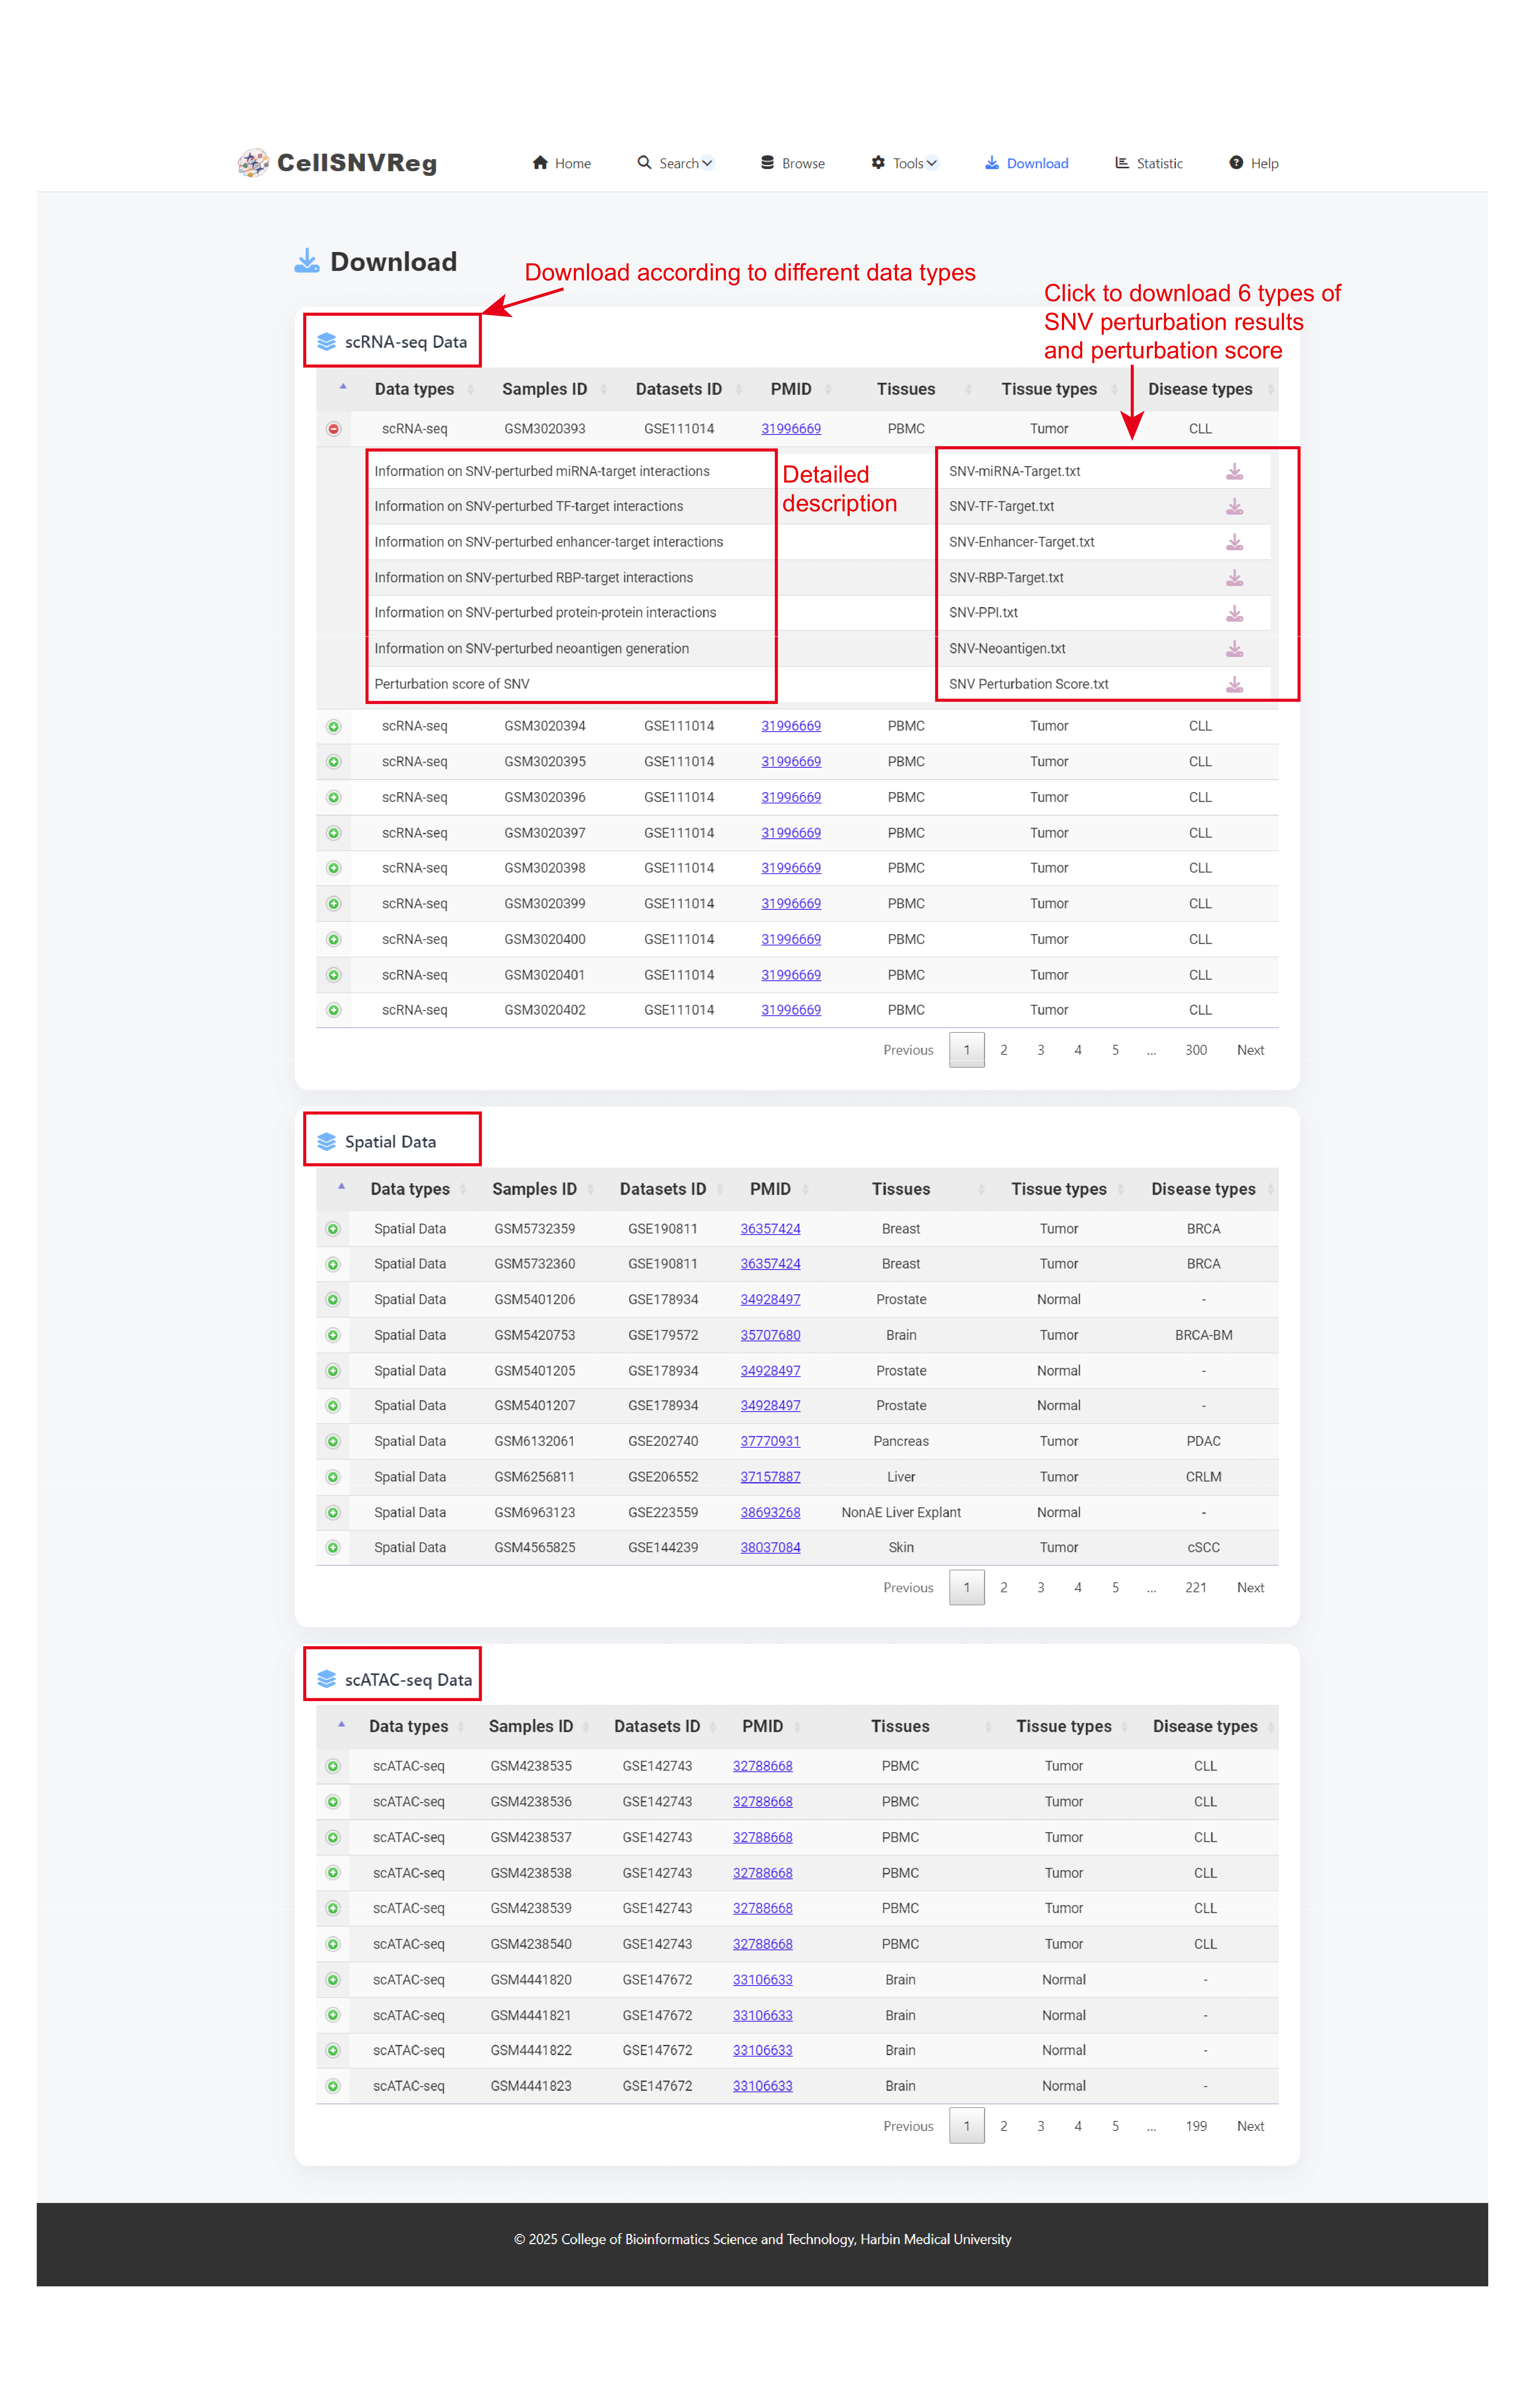The height and width of the screenshot is (2408, 1525).
Task: Go to the Home page
Action: [562, 163]
